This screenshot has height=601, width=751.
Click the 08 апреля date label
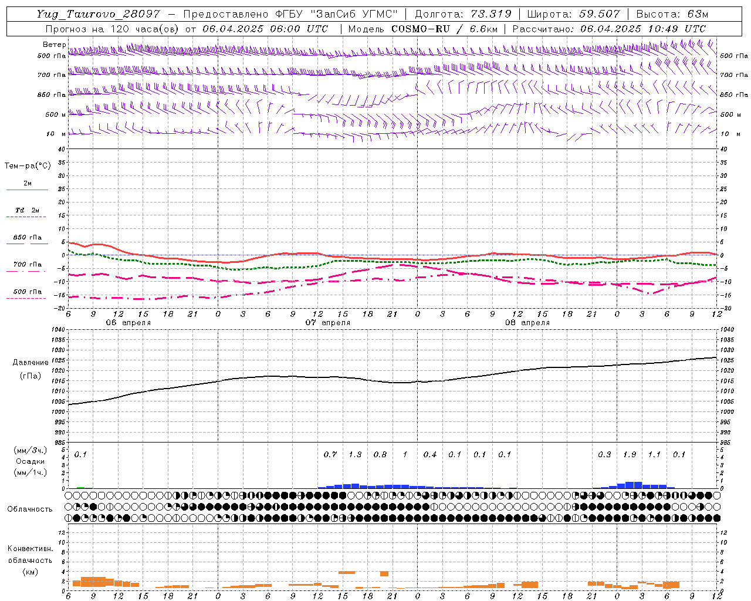tap(527, 323)
